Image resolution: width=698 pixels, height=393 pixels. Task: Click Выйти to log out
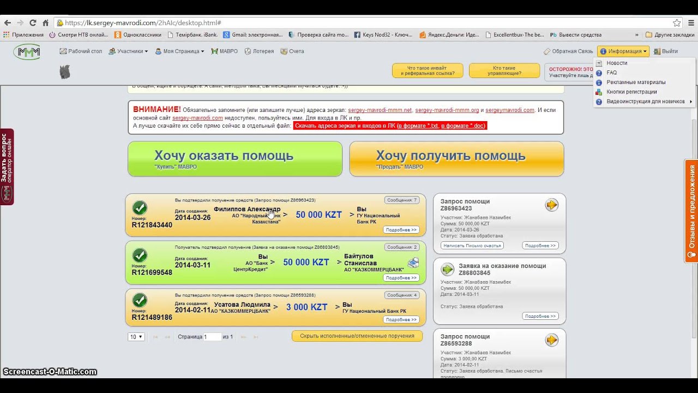666,51
